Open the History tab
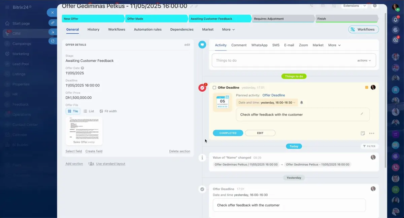 93,30
